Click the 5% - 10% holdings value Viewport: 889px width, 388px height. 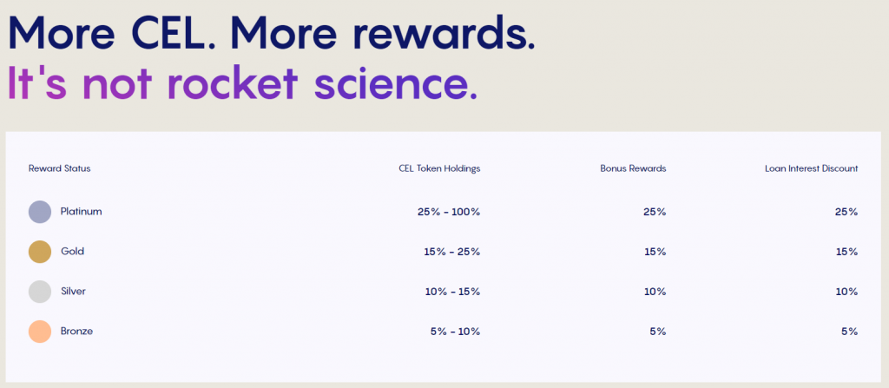pyautogui.click(x=455, y=332)
